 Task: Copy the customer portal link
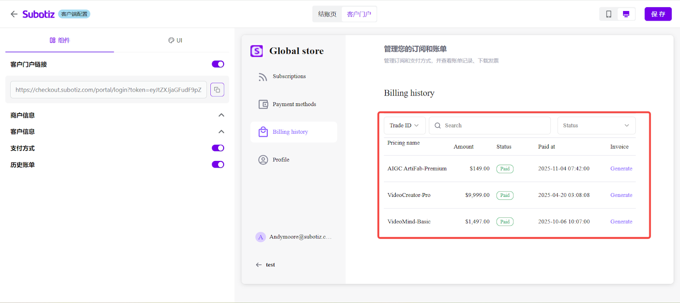(217, 90)
